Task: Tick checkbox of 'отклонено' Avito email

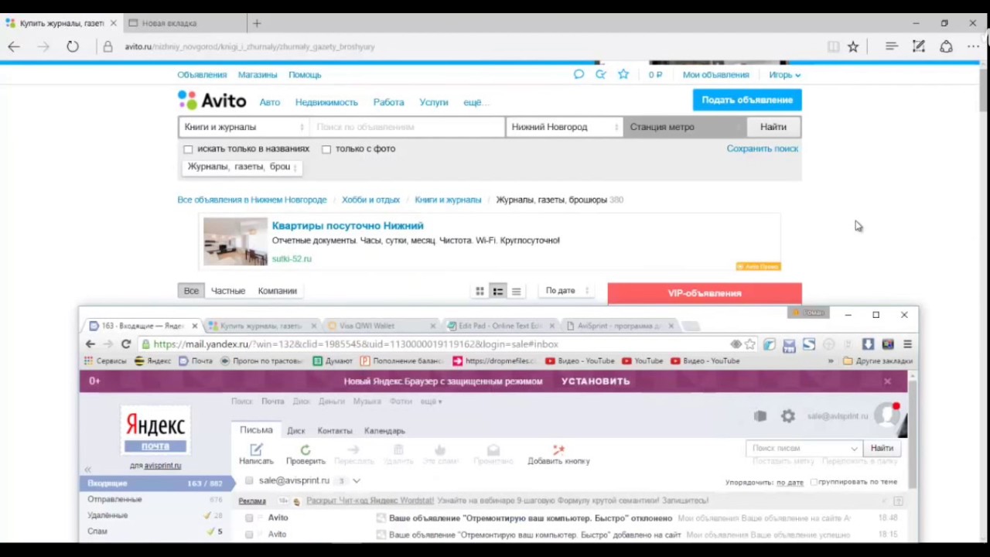Action: (x=249, y=518)
